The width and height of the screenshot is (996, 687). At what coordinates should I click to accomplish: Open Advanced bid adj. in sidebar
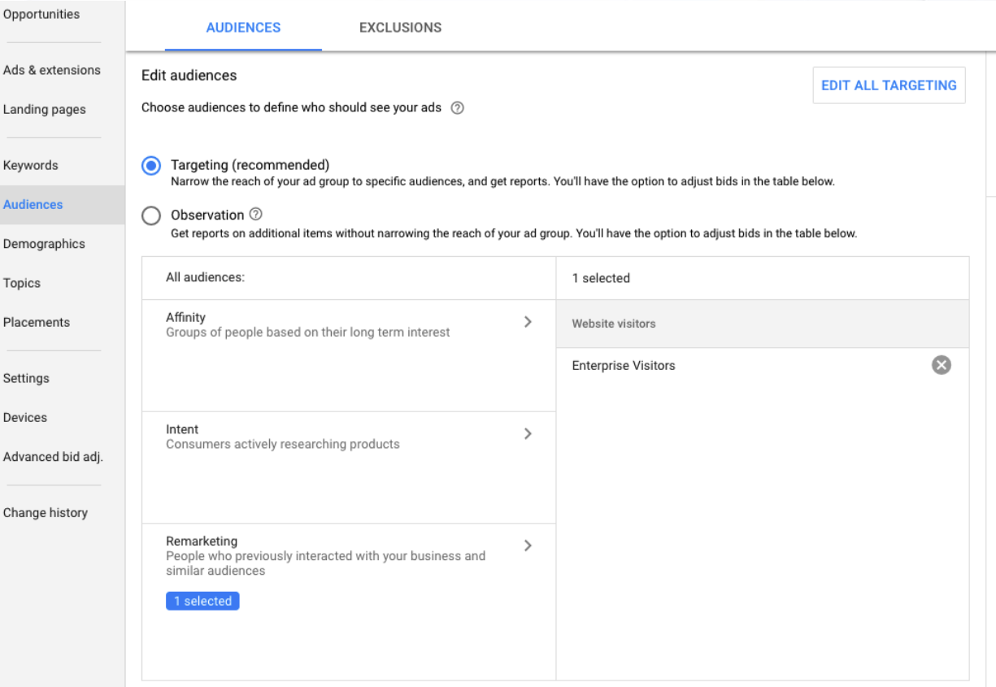pyautogui.click(x=53, y=457)
